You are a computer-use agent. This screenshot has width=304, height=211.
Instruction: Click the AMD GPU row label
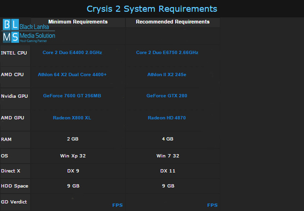click(13, 118)
